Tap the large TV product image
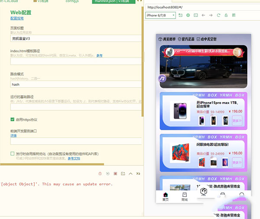Image resolution: width=260 pixels, height=219 pixels. pos(180,153)
